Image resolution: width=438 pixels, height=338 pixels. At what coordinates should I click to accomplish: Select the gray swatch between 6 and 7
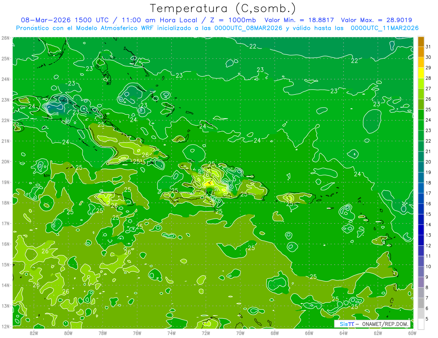tap(421, 303)
